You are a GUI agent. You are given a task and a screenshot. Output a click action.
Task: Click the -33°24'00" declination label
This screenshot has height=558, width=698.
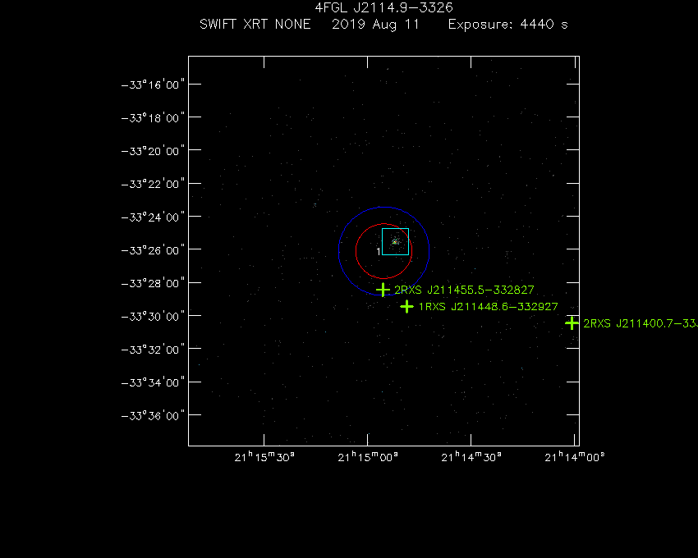pos(153,217)
